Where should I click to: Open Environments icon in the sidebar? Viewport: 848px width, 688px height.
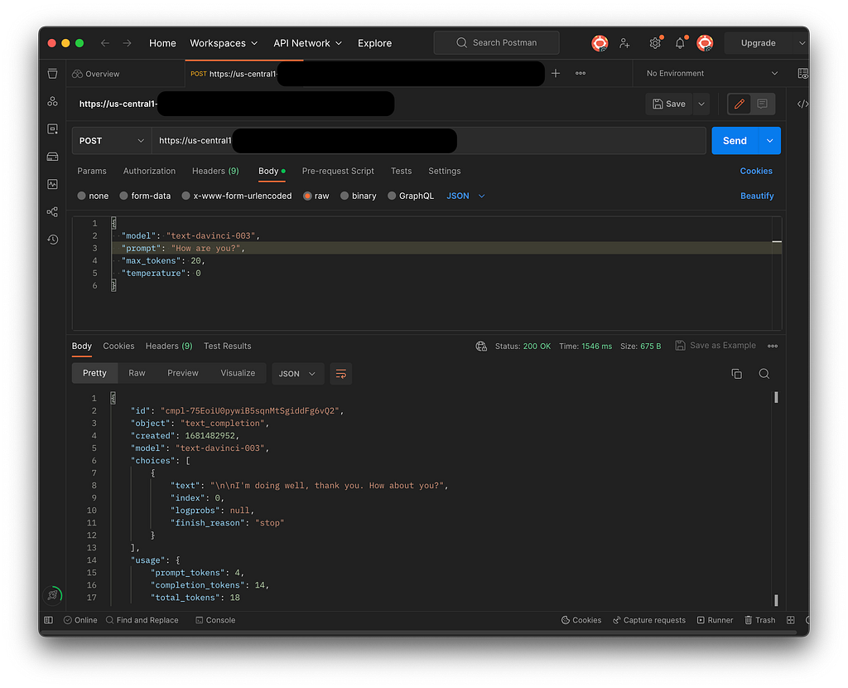[52, 128]
